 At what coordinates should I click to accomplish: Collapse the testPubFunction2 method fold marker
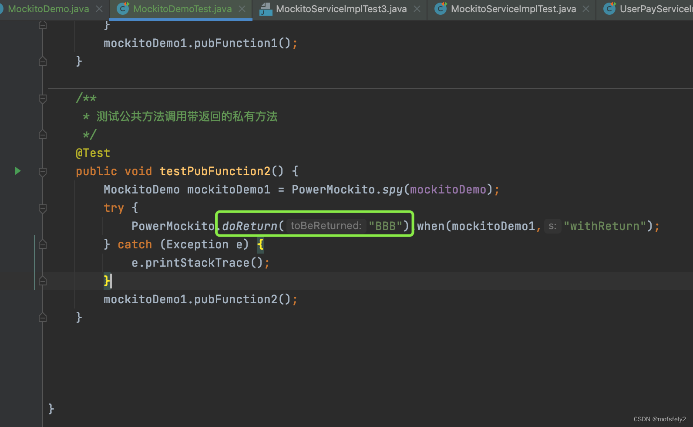[x=43, y=172]
